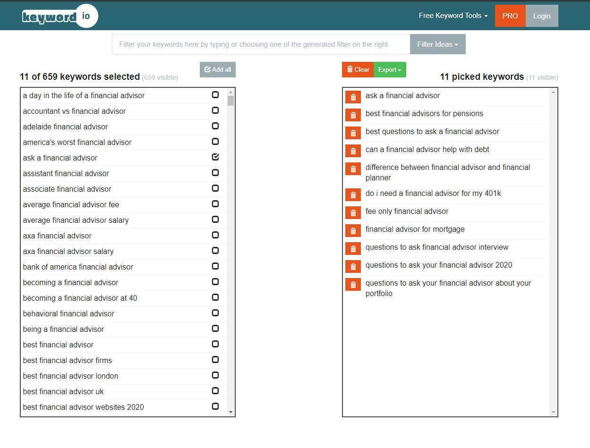Trash 'do i need a financial advisor for my 401k'
The height and width of the screenshot is (448, 590).
353,194
